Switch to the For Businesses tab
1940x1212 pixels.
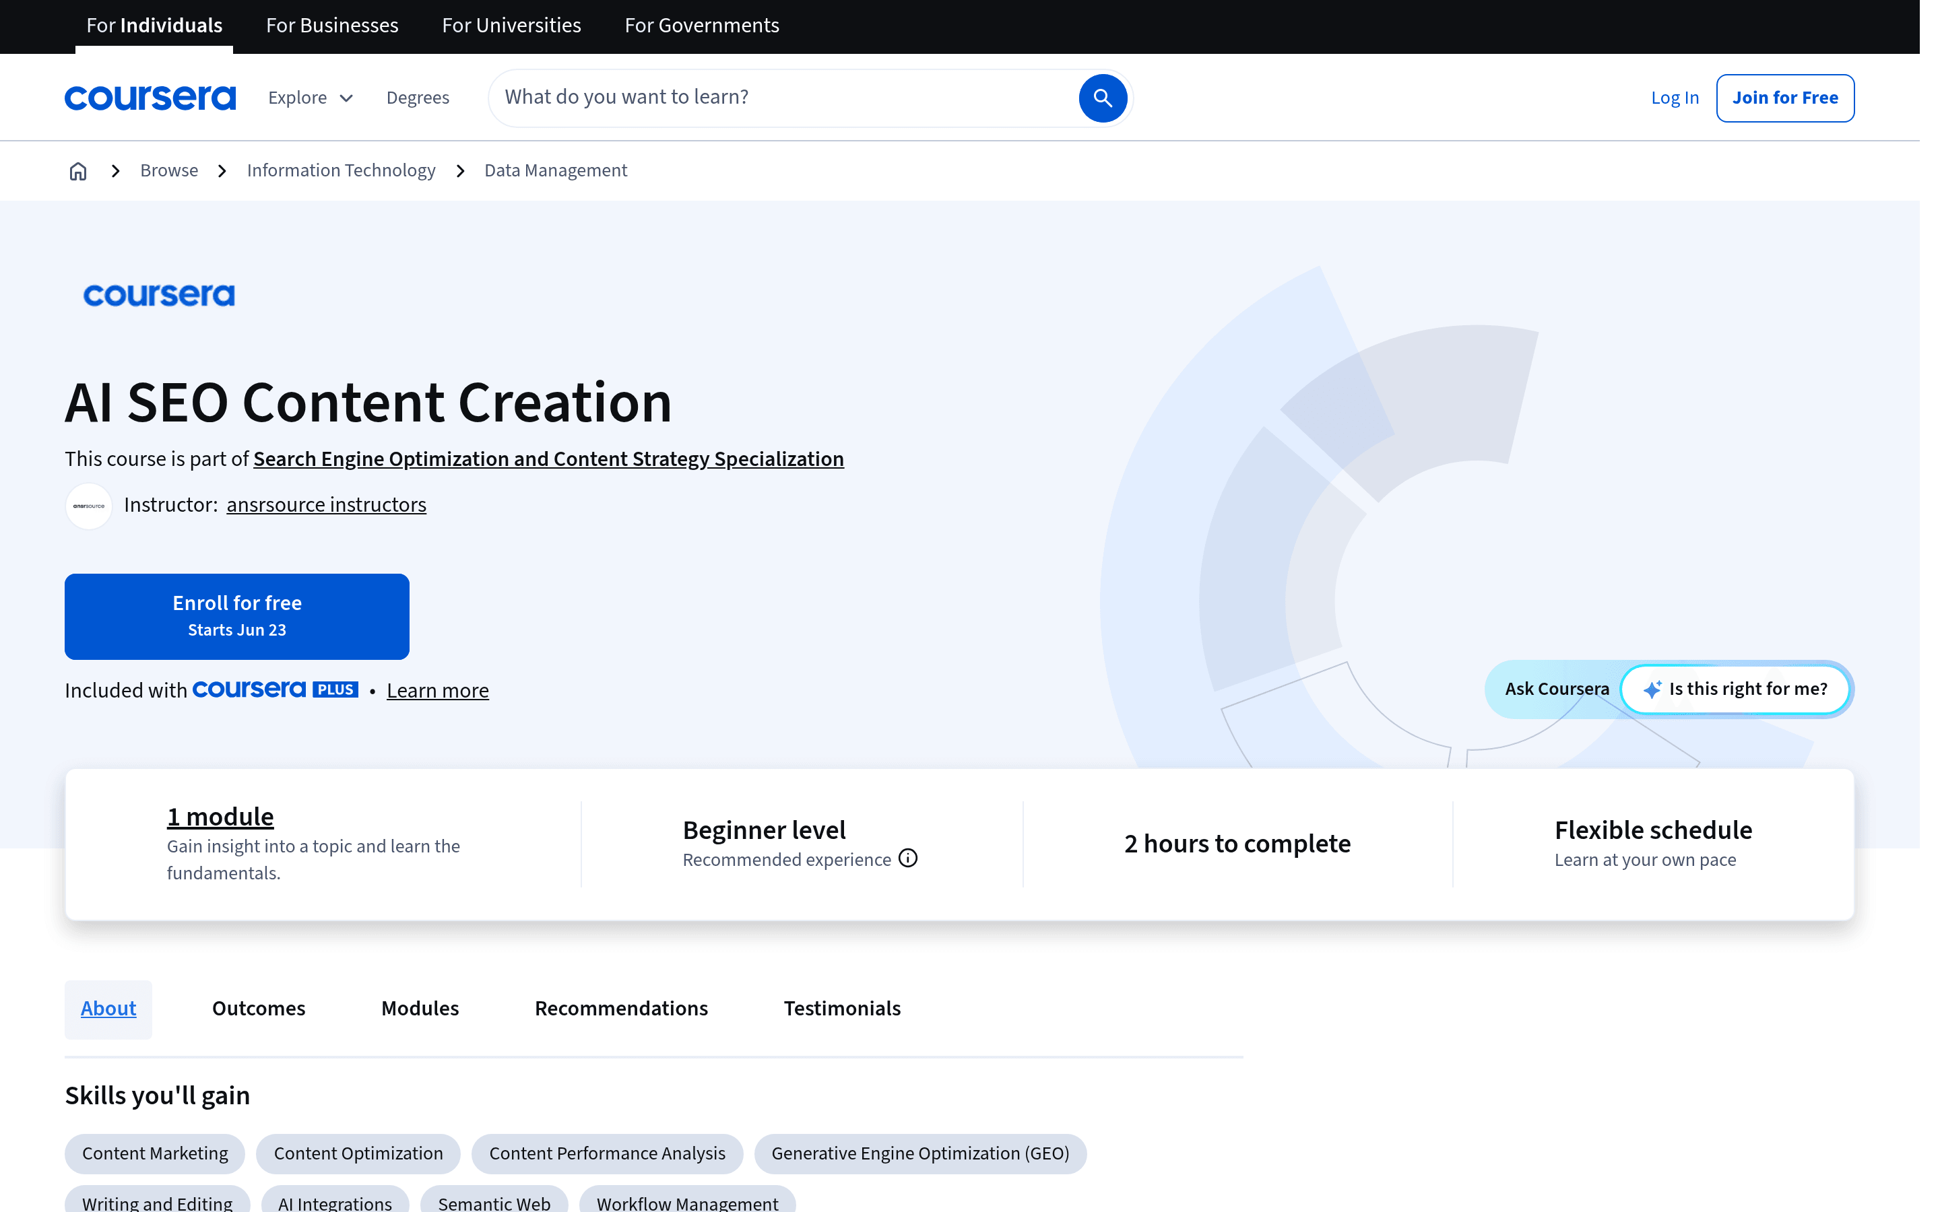coord(332,26)
